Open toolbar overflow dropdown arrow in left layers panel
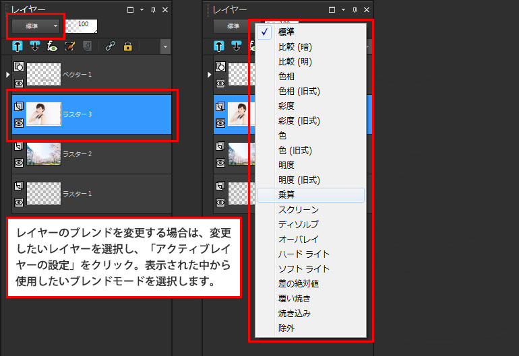The width and height of the screenshot is (519, 356). pos(165,46)
